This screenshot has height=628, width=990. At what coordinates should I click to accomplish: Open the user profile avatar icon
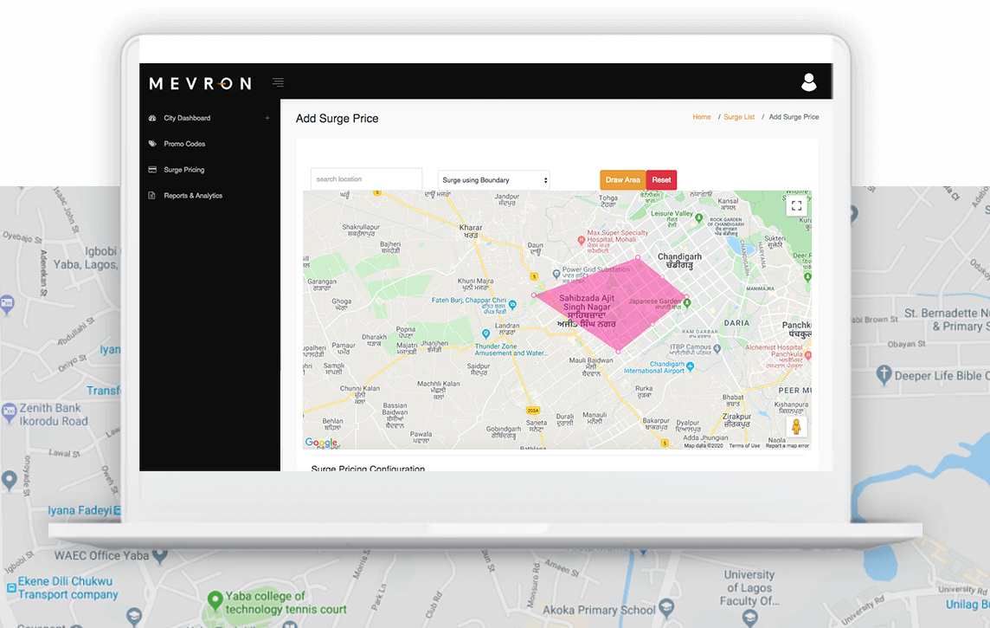coord(809,82)
